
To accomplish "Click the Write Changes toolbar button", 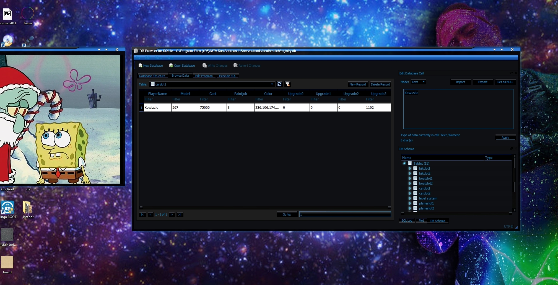I will [215, 66].
